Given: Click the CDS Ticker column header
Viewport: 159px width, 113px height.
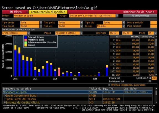Looking at the screenshot, I should (x=138, y=89).
